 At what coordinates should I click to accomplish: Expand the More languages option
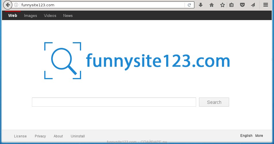(259, 136)
